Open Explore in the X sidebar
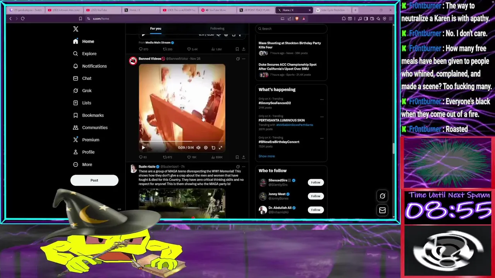Viewport: 495px width, 278px height. coord(85,54)
